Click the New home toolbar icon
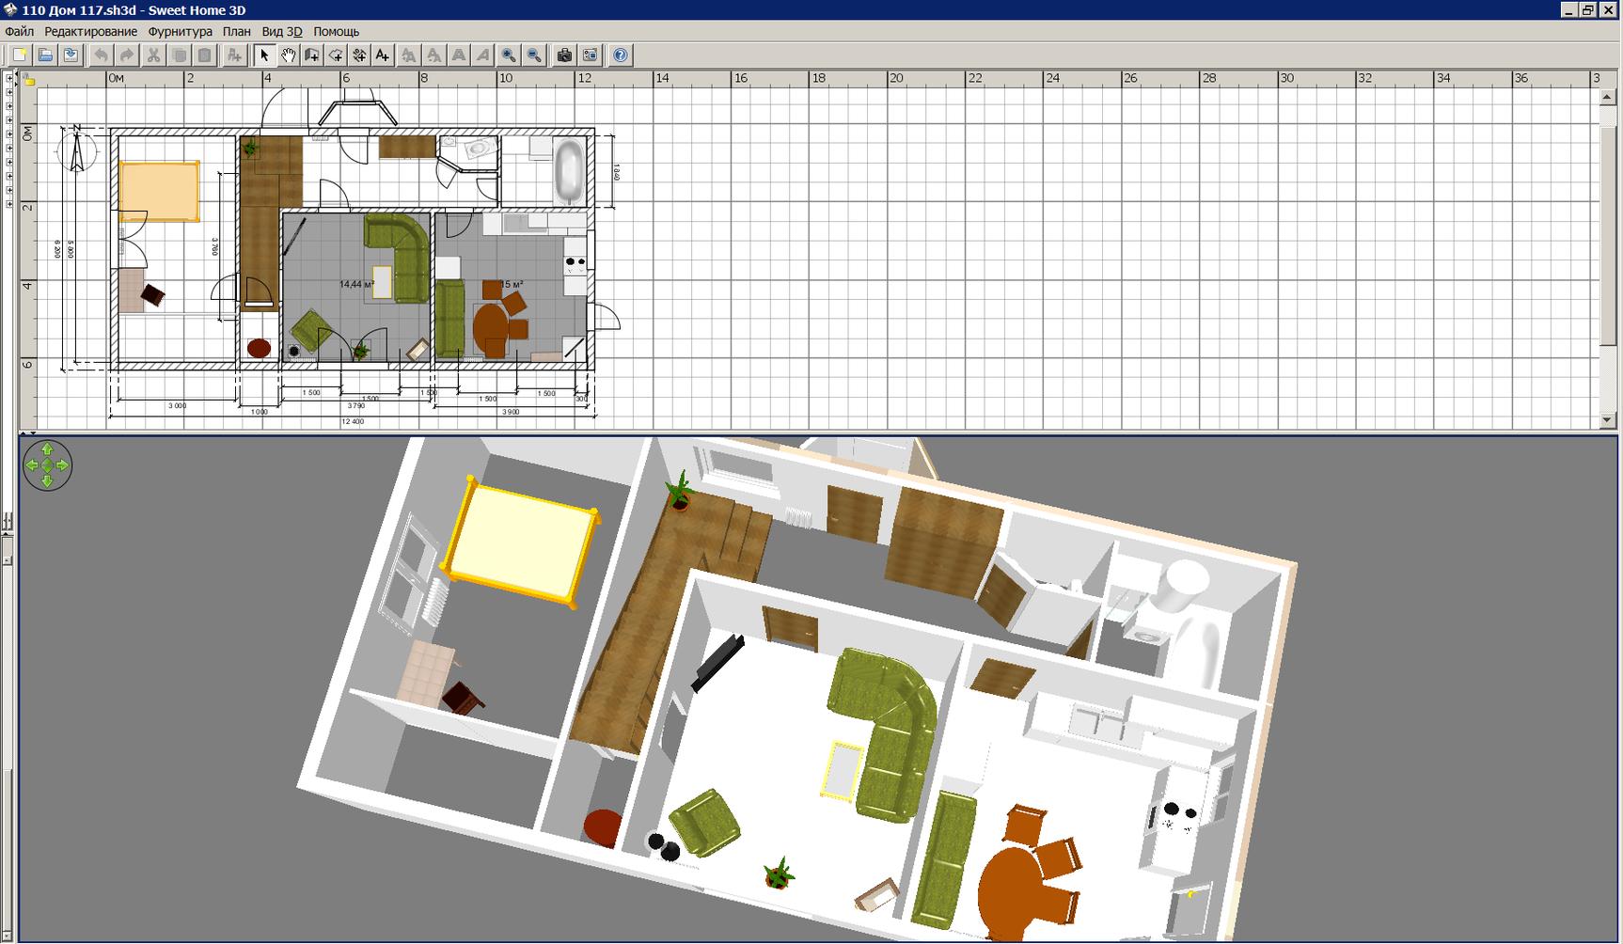 point(20,55)
